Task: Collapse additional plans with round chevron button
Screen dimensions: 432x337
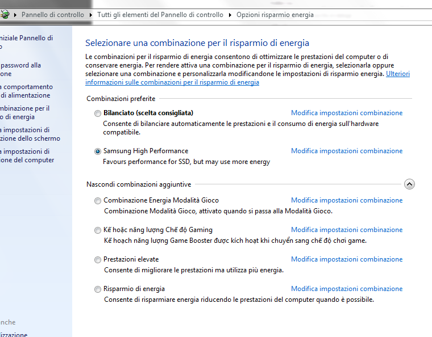Action: click(409, 184)
